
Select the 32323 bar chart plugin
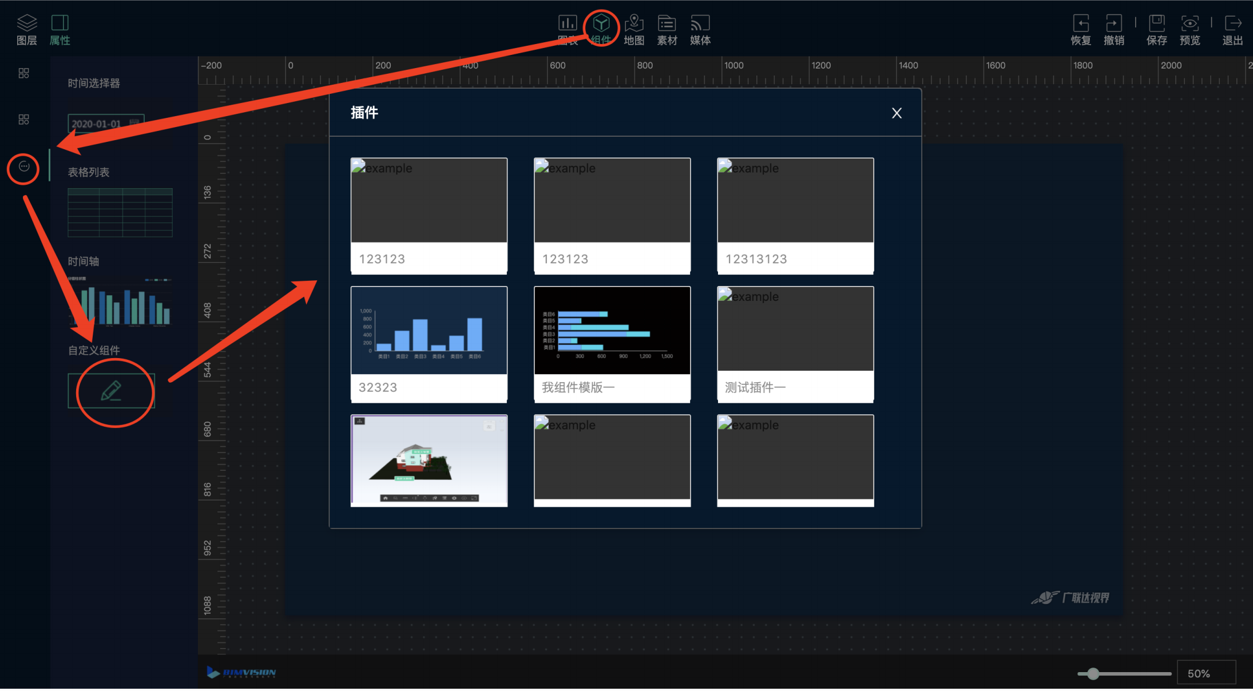point(429,344)
